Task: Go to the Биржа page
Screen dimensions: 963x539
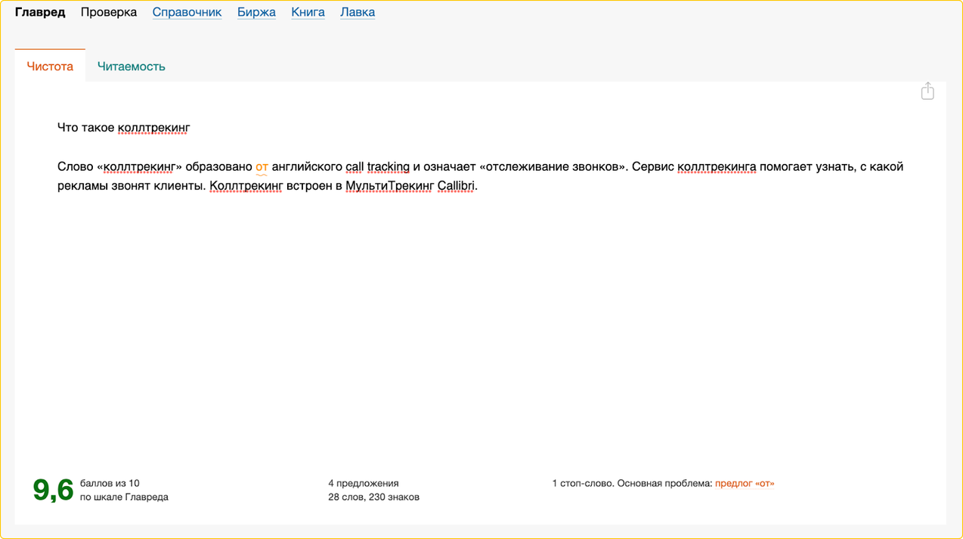Action: coord(256,12)
